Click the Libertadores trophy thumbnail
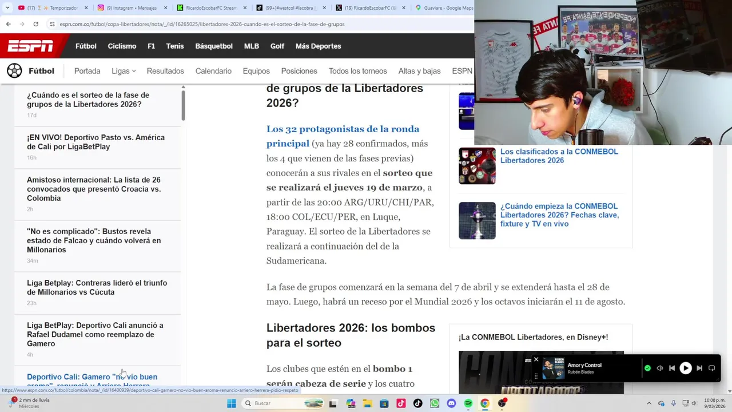 tap(477, 220)
